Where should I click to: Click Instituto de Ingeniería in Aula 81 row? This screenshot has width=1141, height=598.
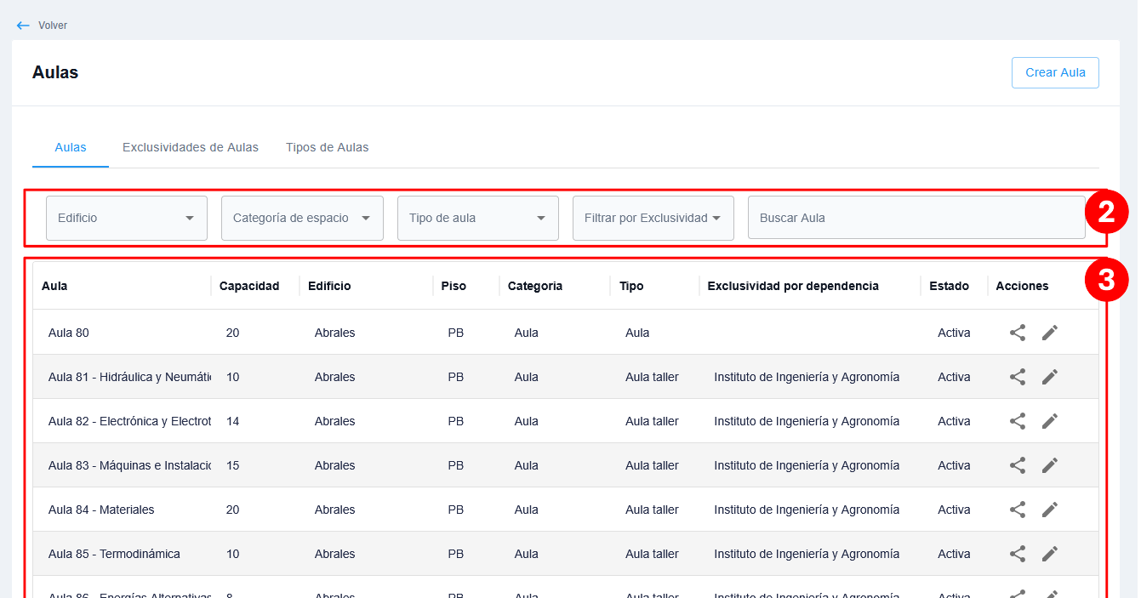tap(807, 377)
